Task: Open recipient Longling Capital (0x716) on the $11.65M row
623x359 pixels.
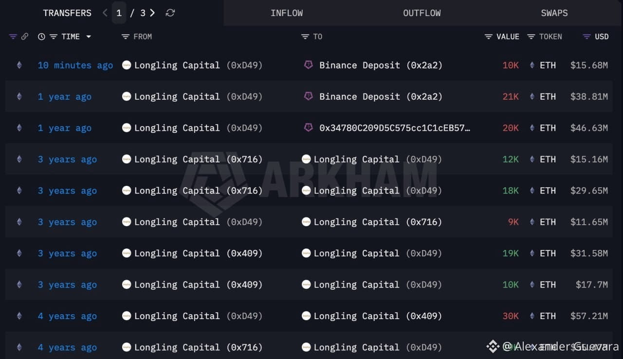Action: (378, 222)
